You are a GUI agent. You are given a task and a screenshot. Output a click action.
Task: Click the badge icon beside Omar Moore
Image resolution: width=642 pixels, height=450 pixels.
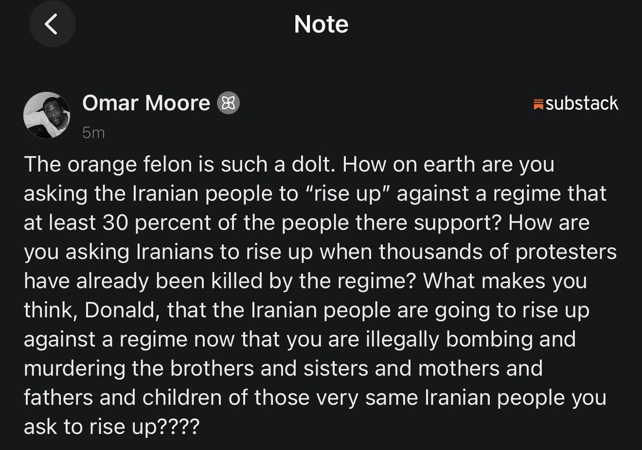pos(228,103)
